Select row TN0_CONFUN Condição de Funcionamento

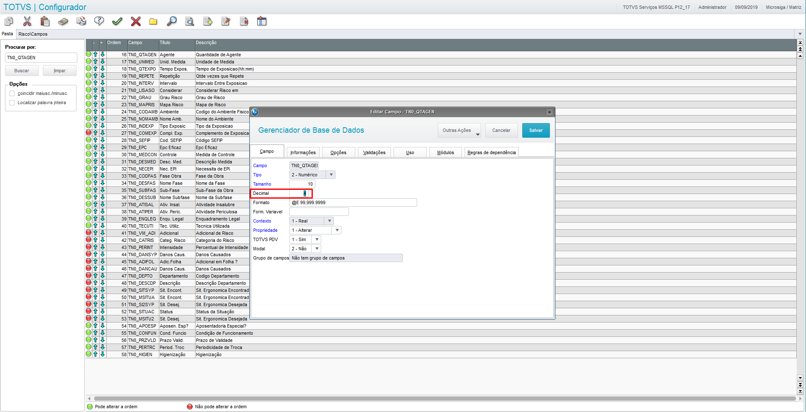441,333
